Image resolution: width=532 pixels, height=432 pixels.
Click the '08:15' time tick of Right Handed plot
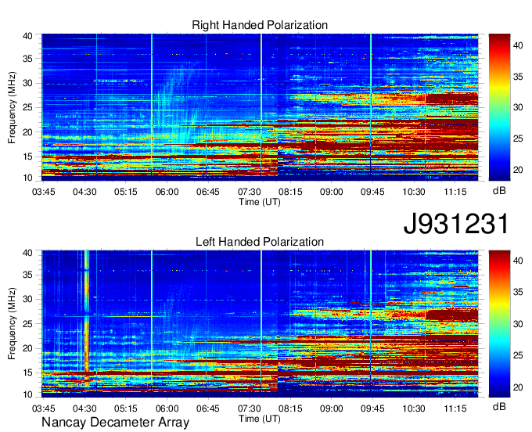[290, 192]
